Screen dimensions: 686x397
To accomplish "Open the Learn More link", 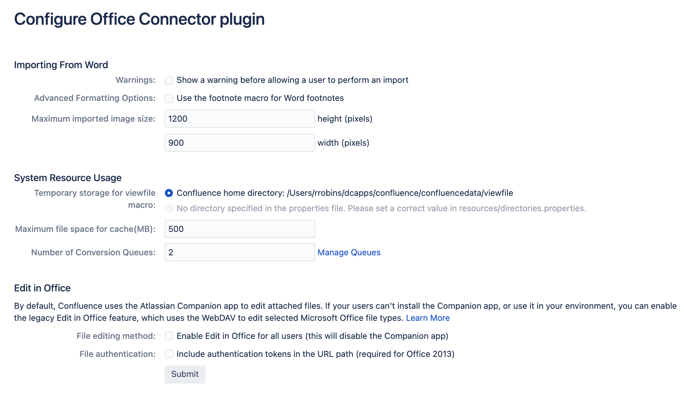I will tap(428, 318).
